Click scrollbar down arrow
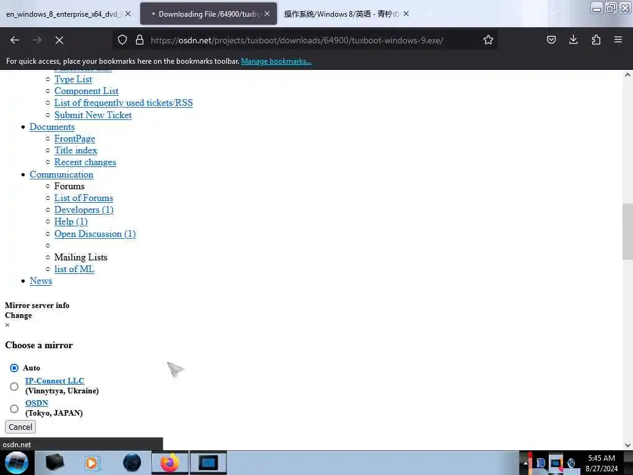Image resolution: width=633 pixels, height=475 pixels. [627, 445]
